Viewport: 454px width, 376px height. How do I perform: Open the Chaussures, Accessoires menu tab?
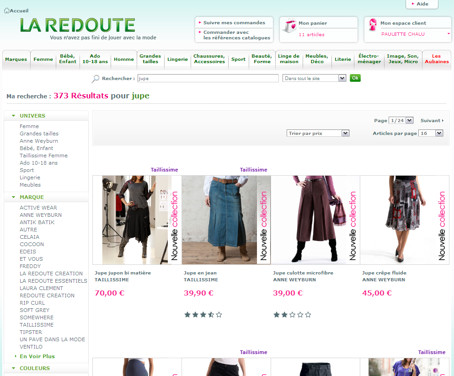pos(209,59)
